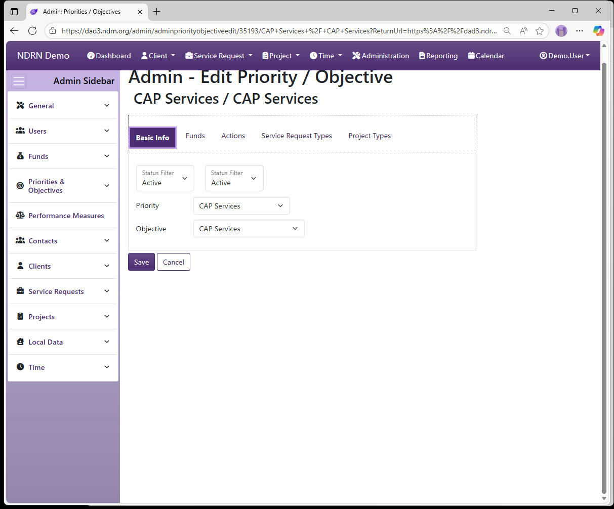Image resolution: width=614 pixels, height=509 pixels.
Task: Open the Demo.User account dropdown
Action: (x=564, y=56)
